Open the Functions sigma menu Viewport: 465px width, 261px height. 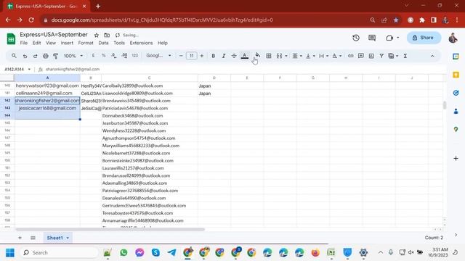tap(405, 56)
